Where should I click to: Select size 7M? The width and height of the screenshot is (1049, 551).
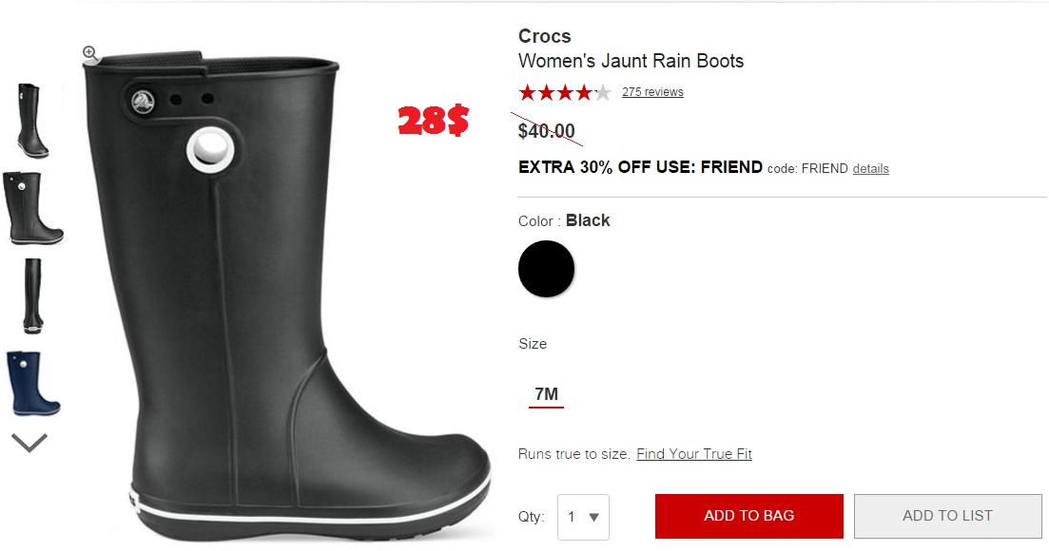point(546,394)
